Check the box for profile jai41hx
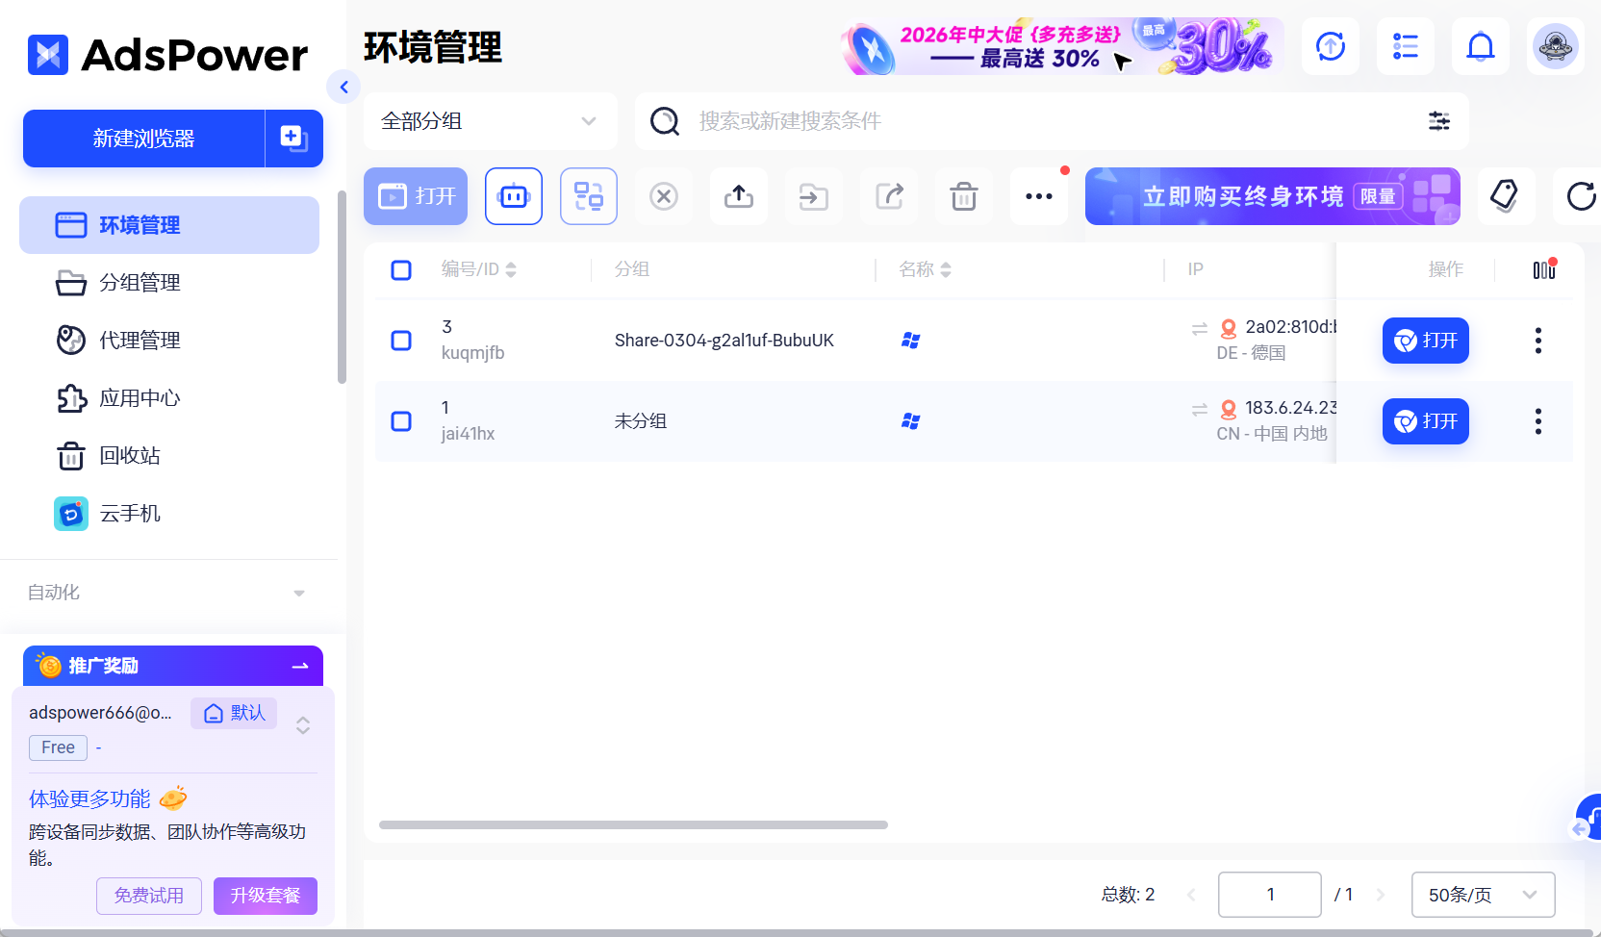Image resolution: width=1601 pixels, height=937 pixels. [x=401, y=421]
